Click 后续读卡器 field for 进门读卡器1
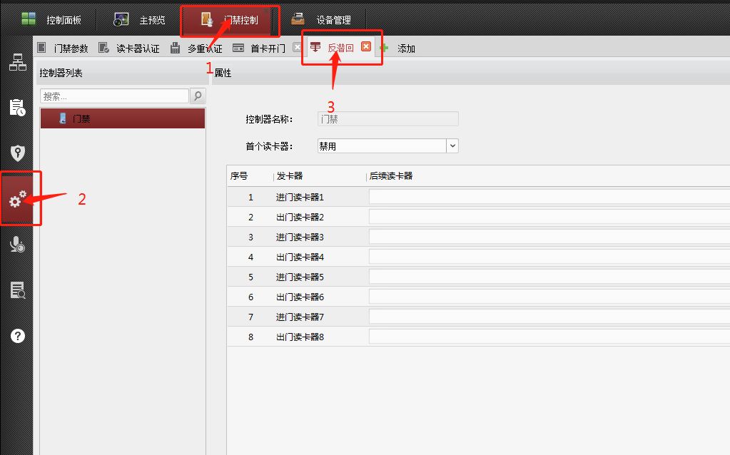The image size is (730, 455). pos(548,197)
